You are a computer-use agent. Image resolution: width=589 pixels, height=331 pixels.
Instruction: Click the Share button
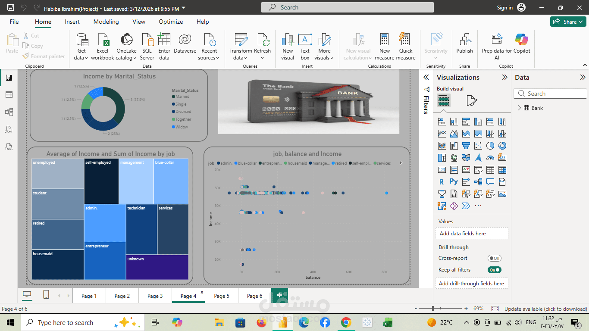tap(568, 22)
